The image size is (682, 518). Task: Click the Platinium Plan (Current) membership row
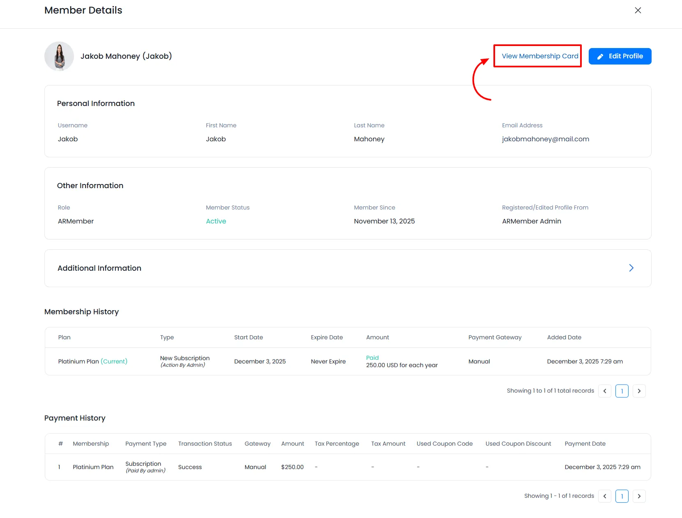click(92, 361)
